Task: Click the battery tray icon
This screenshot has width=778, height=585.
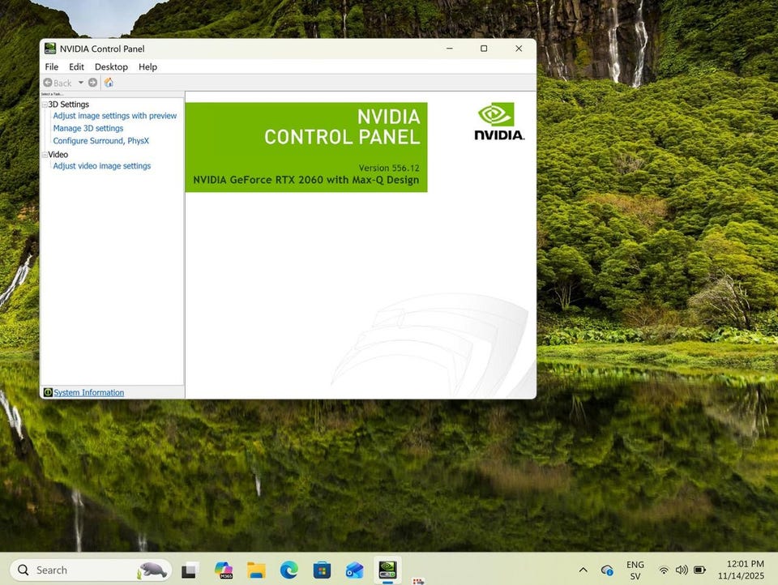Action: tap(699, 570)
